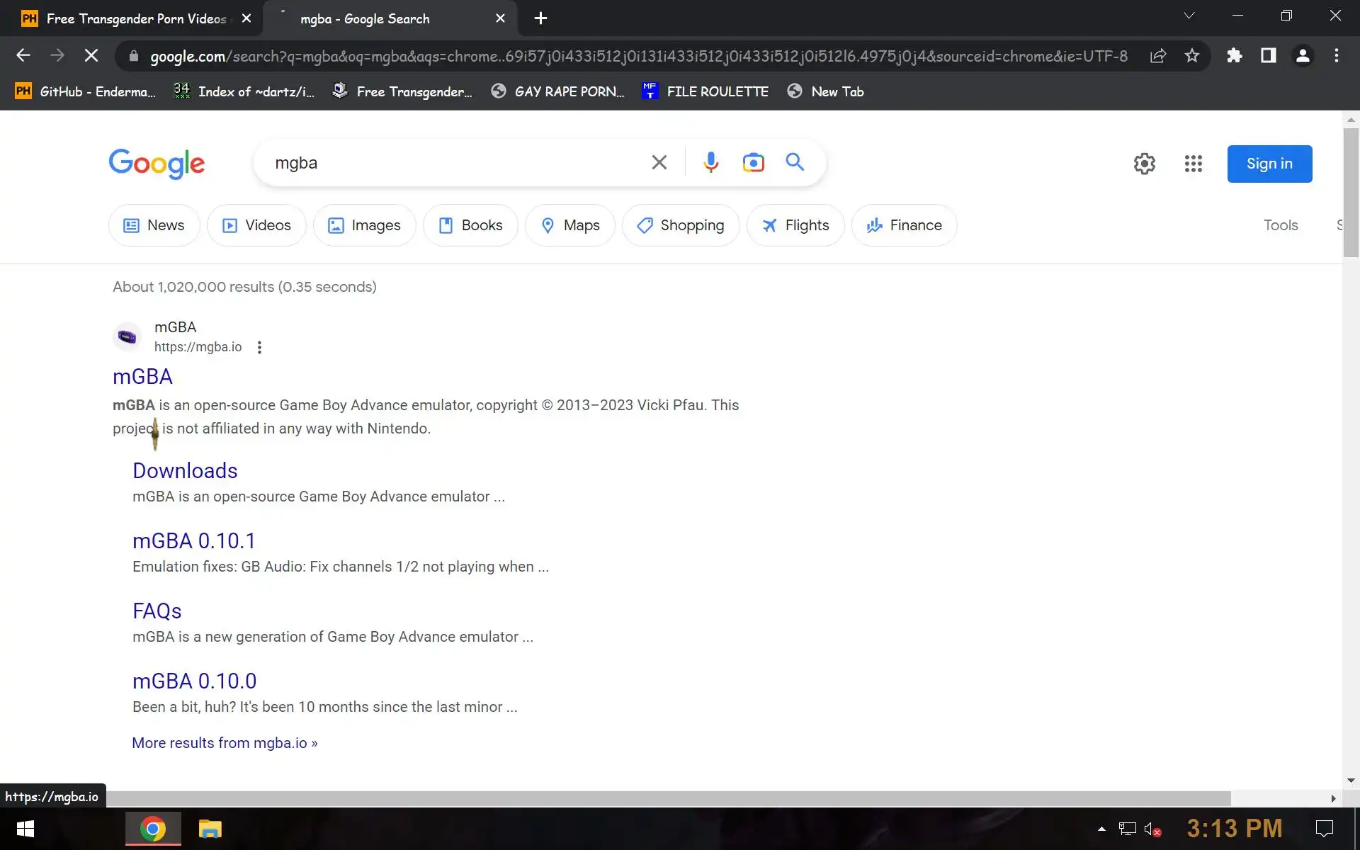1360x850 pixels.
Task: Filter results by Images
Action: pyautogui.click(x=364, y=225)
